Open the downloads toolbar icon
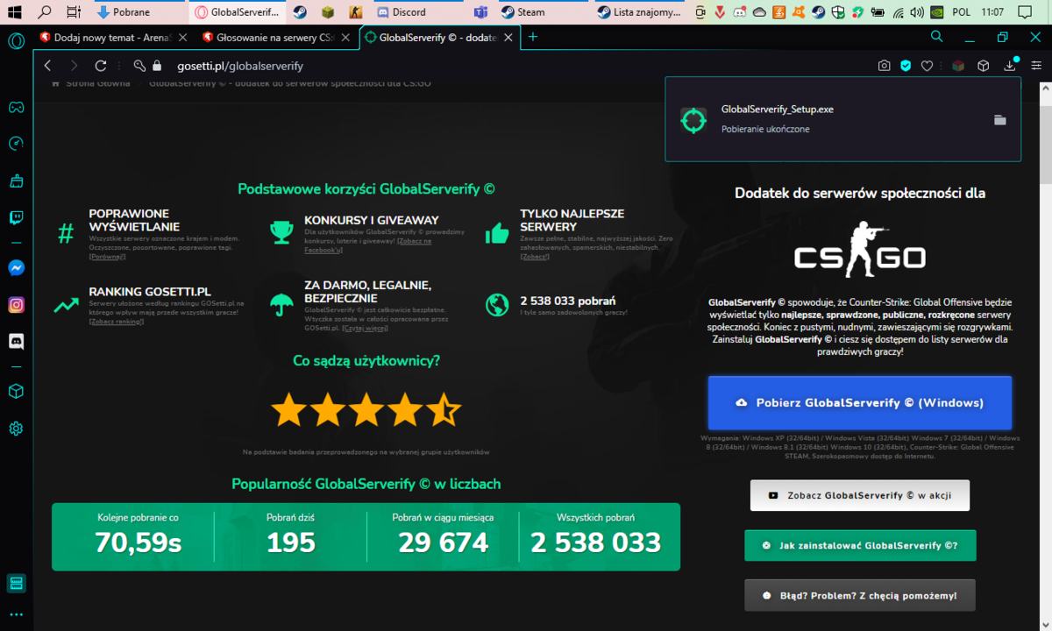 click(x=1010, y=66)
